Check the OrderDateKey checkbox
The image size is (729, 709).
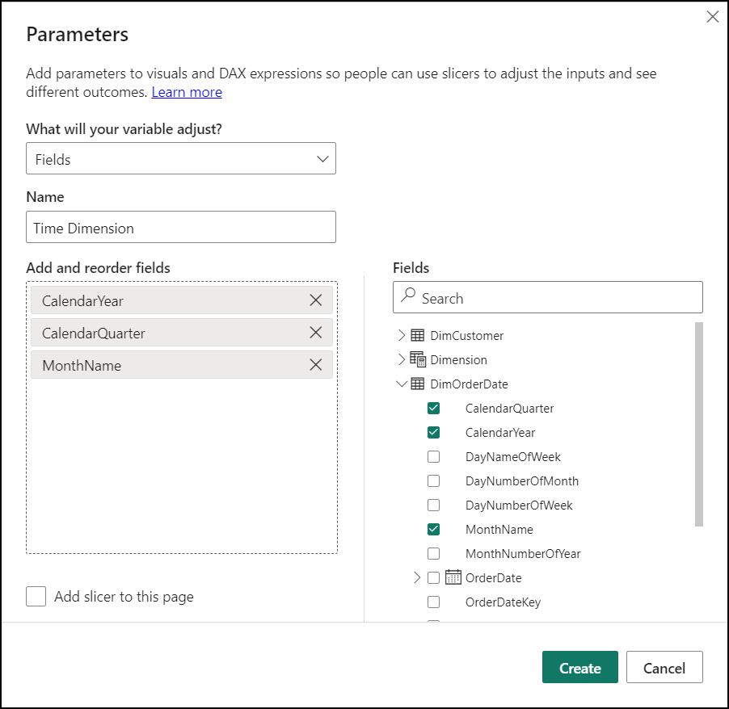tap(433, 602)
